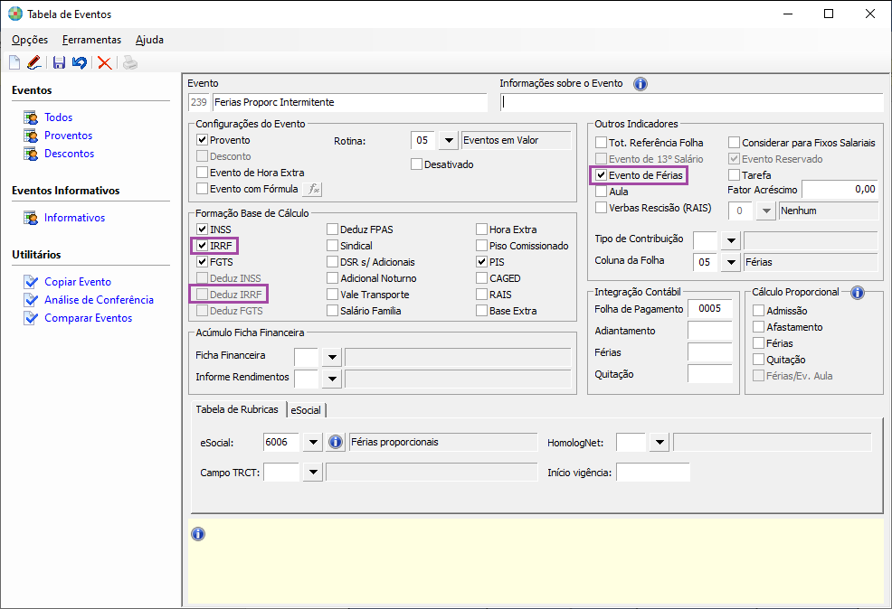This screenshot has height=609, width=892.
Task: Open the Campo TRCT dropdown
Action: (313, 472)
